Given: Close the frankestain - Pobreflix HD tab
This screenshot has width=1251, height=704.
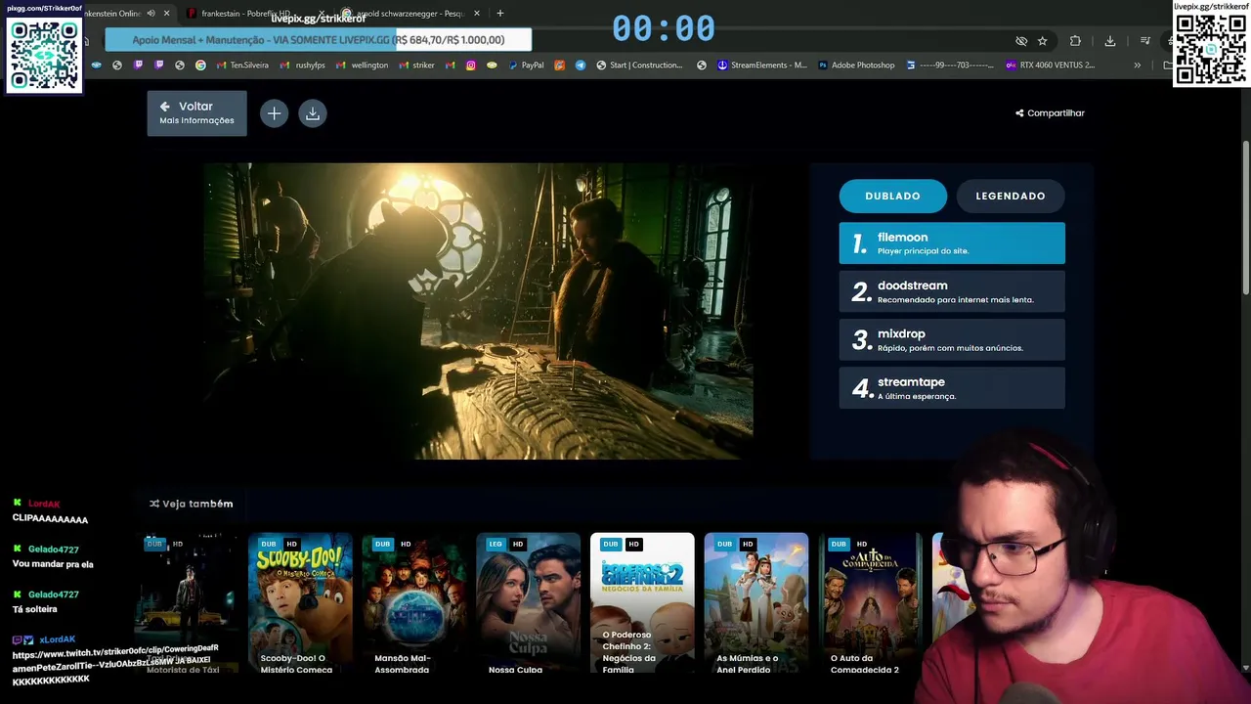Looking at the screenshot, I should tap(321, 14).
